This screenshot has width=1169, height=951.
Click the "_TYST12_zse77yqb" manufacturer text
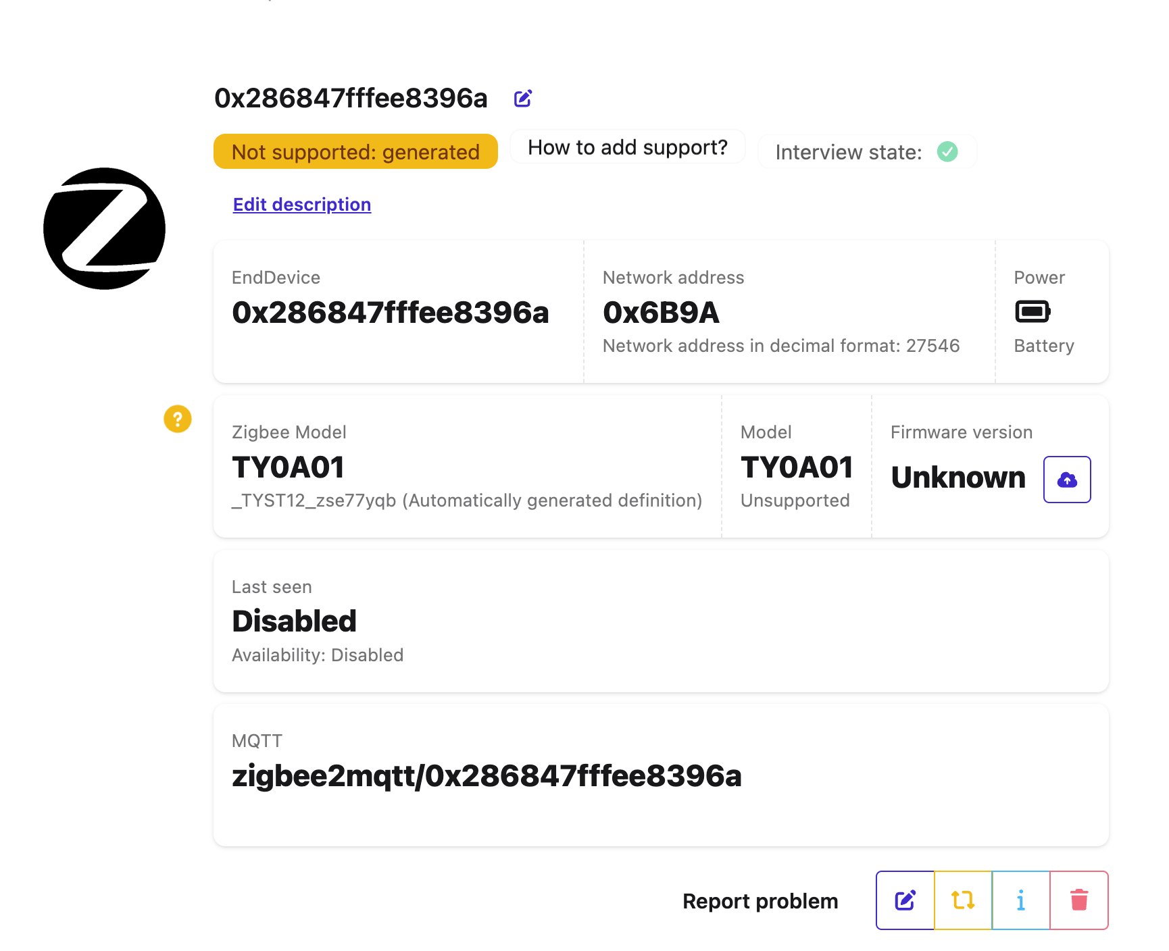click(314, 500)
